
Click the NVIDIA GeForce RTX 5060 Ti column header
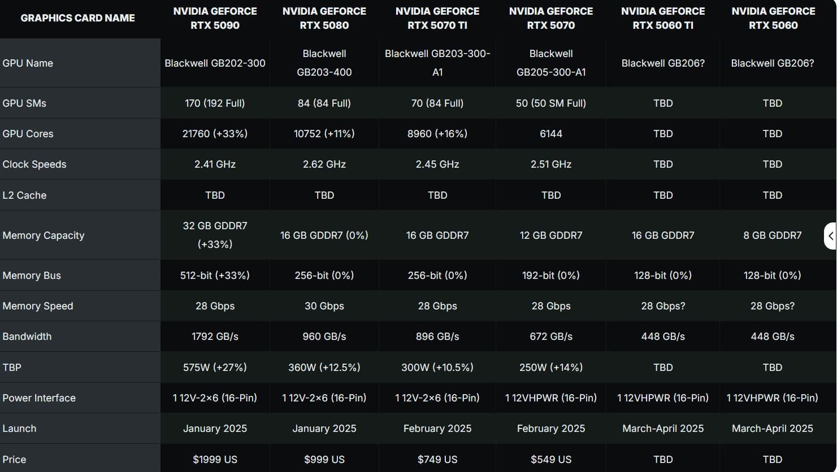pyautogui.click(x=663, y=18)
